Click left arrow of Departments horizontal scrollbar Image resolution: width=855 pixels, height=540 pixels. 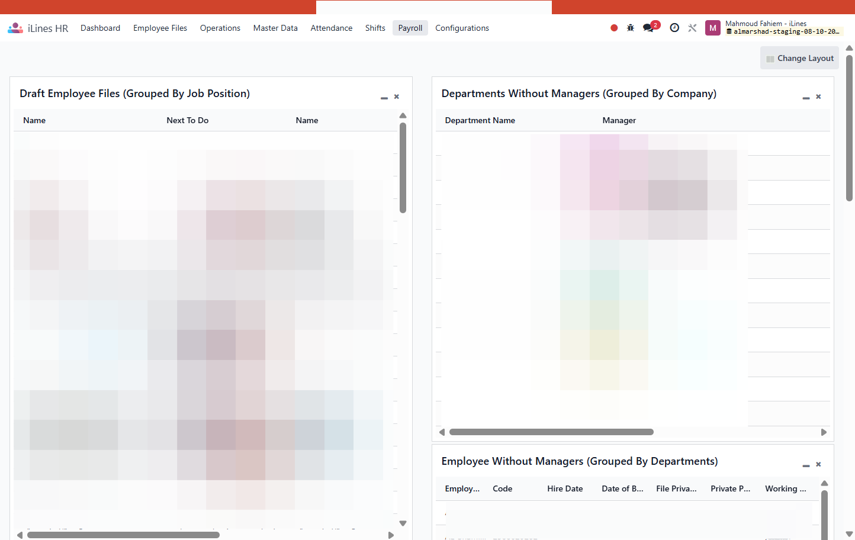click(442, 432)
